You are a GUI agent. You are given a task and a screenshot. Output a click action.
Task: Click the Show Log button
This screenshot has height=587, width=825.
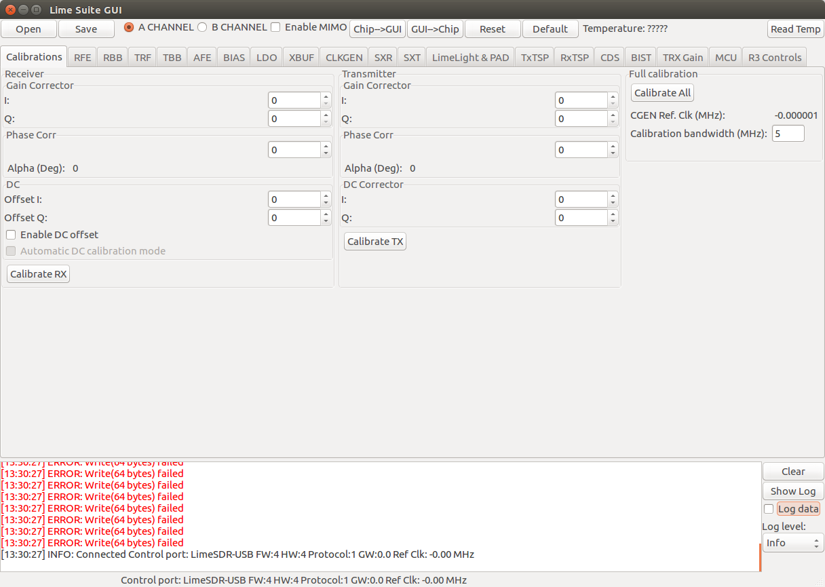point(793,491)
